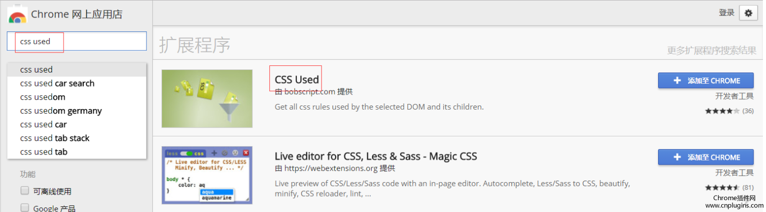Select the suggestion 'css used tab'
Screen dimensions: 766x212
tap(77, 152)
